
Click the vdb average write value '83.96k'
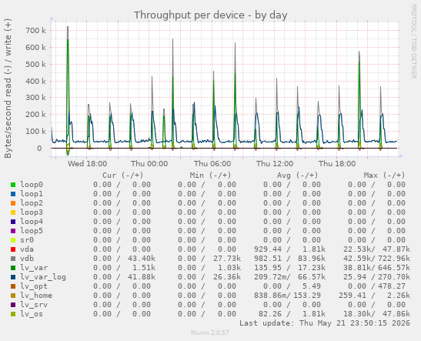click(312, 259)
